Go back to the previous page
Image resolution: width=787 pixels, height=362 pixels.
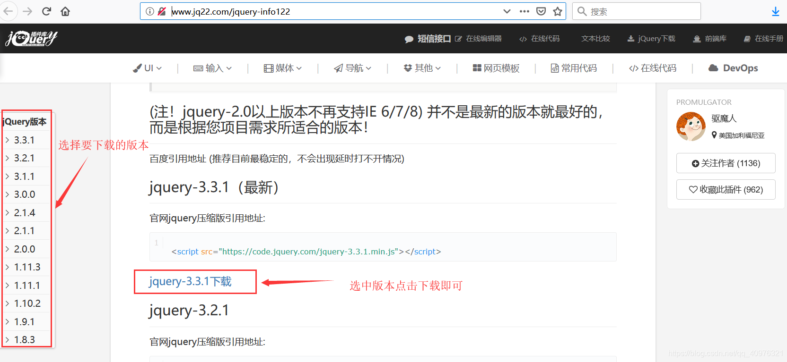pyautogui.click(x=8, y=11)
